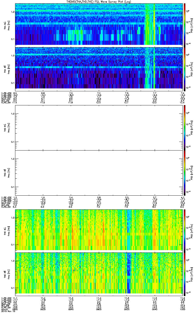The width and height of the screenshot is (195, 313).
Task: Select the empty THD B-perpendicular plot panel
Action: [99, 128]
